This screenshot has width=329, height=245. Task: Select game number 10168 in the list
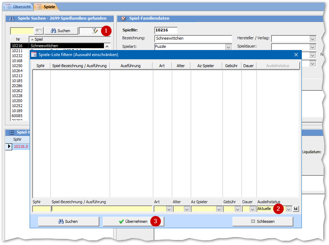coord(17,61)
